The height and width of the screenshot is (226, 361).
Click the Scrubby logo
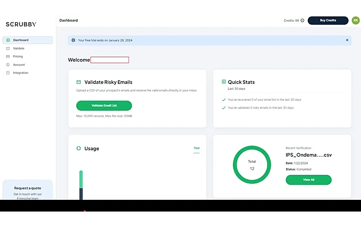(21, 24)
